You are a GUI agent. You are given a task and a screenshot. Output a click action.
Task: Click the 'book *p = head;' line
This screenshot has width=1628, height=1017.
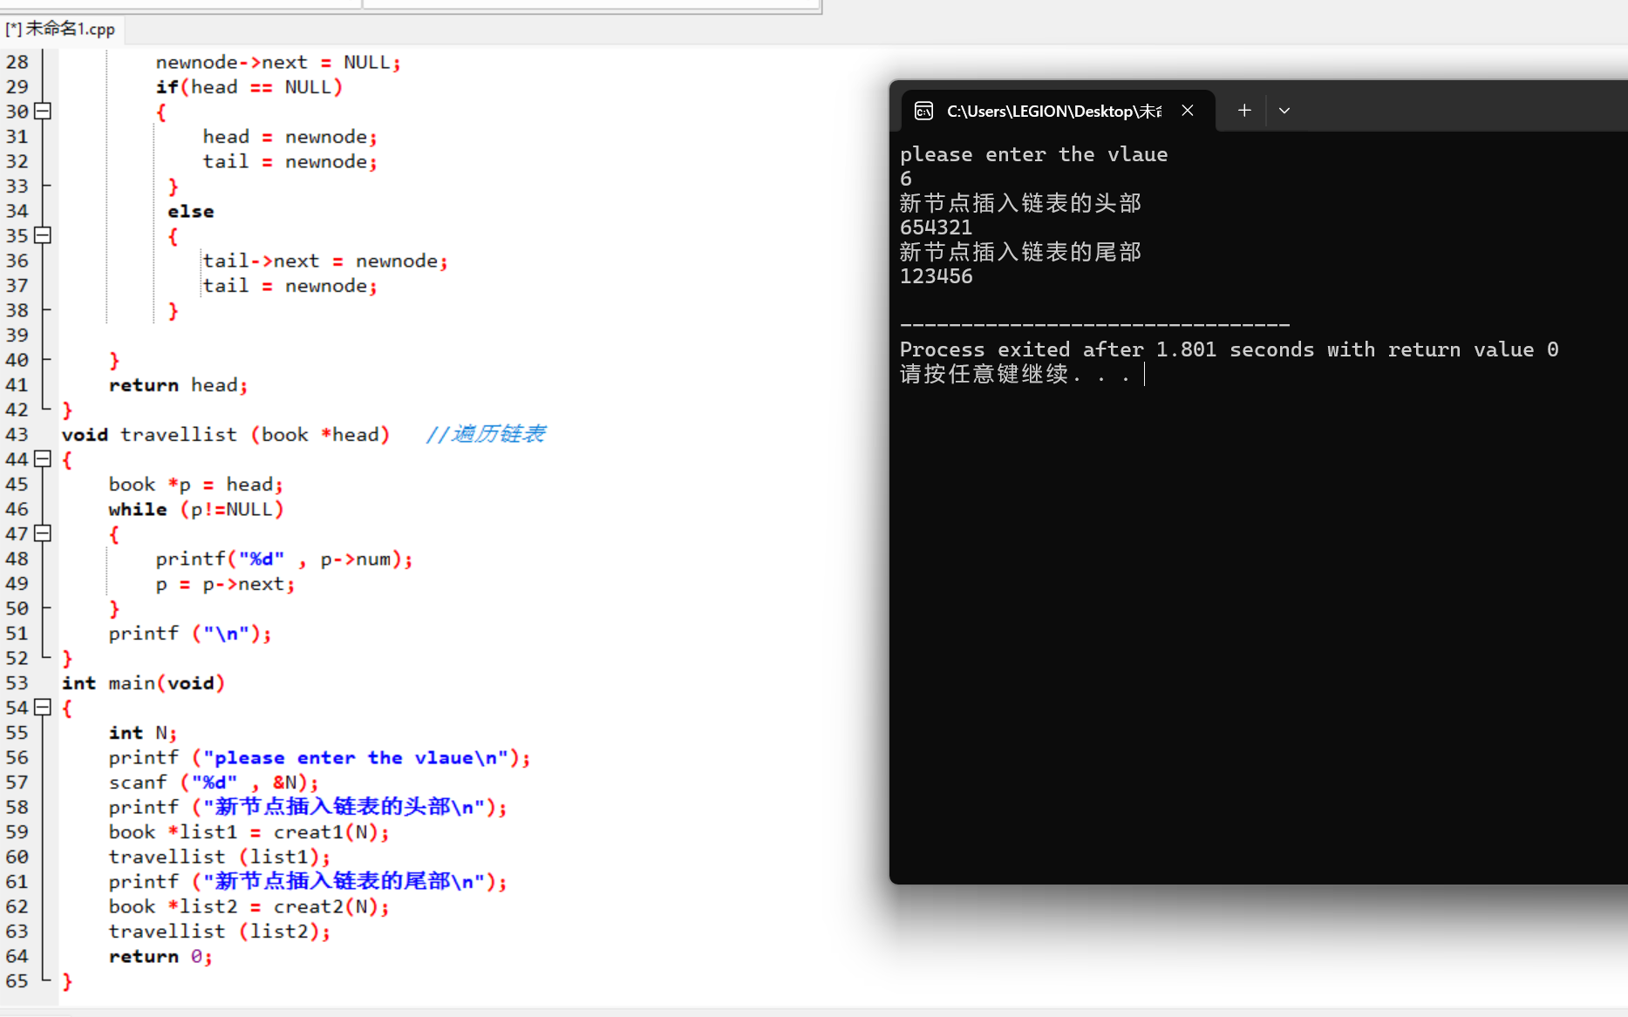tap(196, 485)
